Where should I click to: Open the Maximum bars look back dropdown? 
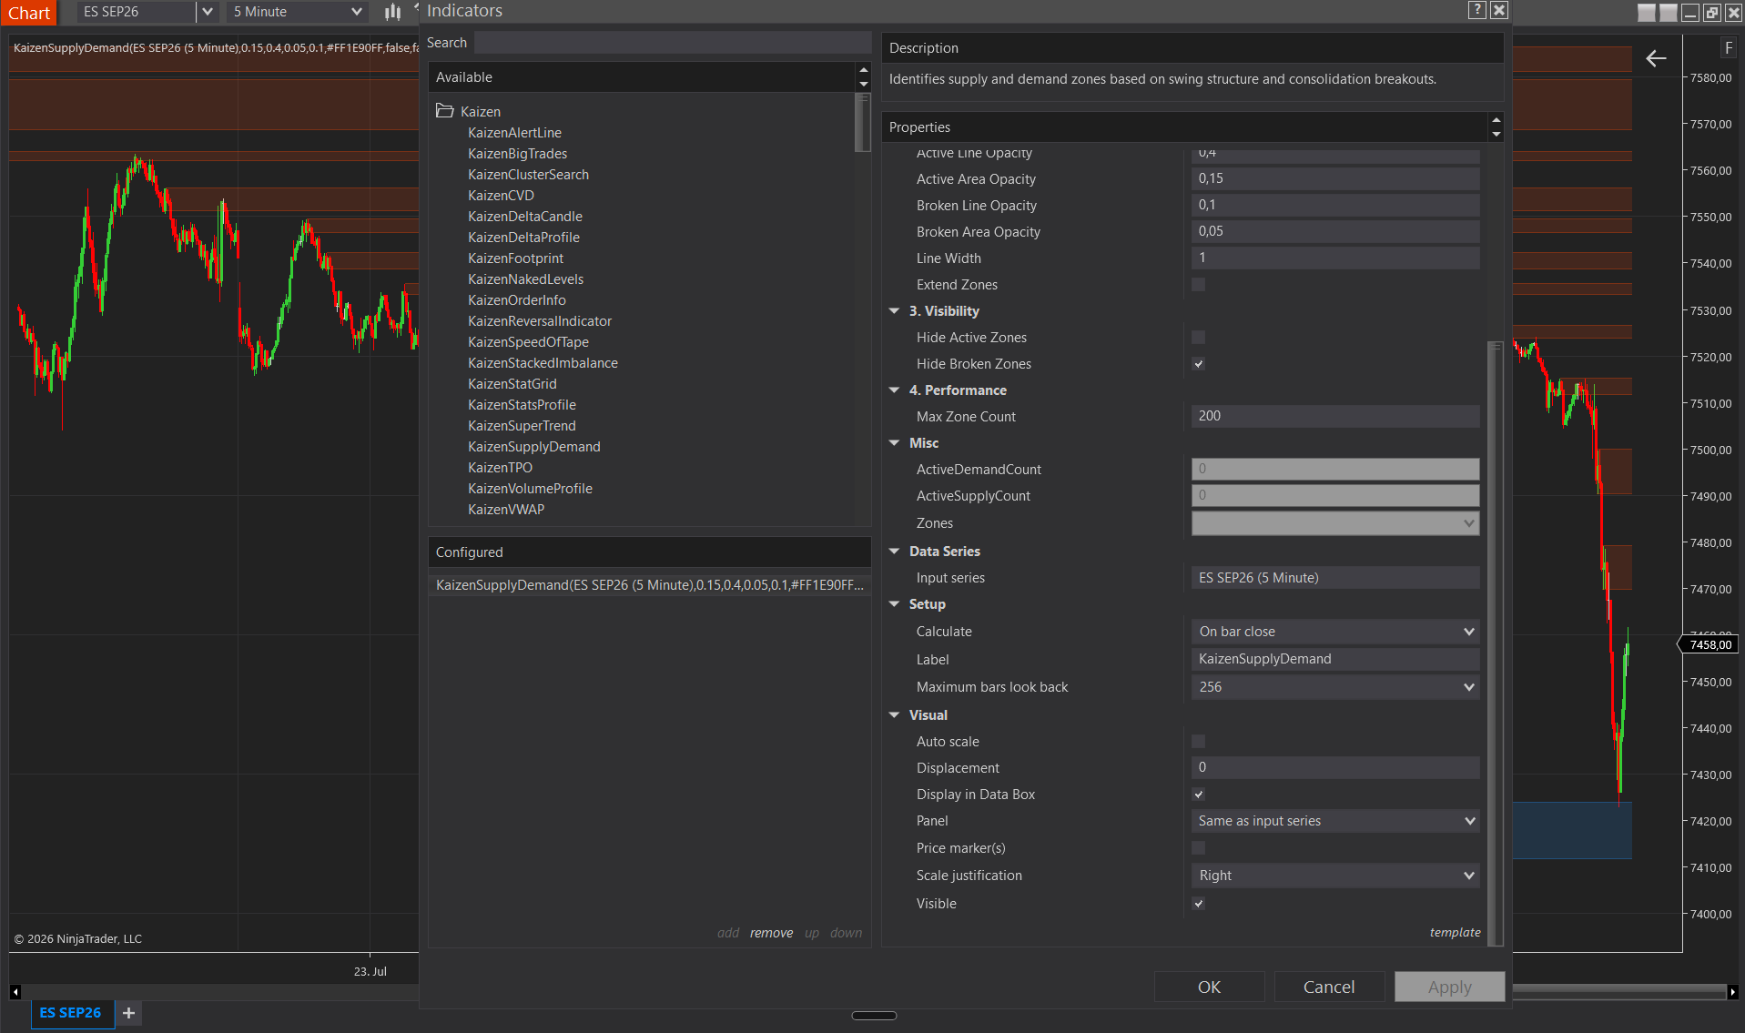pyautogui.click(x=1335, y=687)
